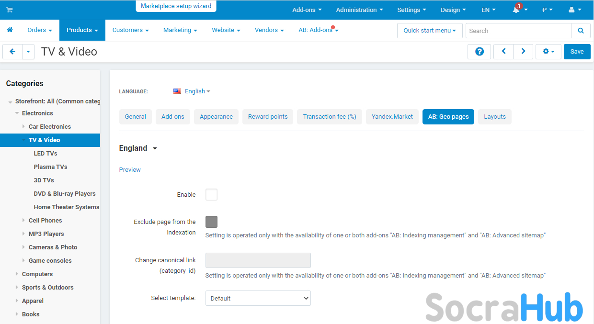
Task: Open the Yandex.Market tab
Action: [392, 117]
